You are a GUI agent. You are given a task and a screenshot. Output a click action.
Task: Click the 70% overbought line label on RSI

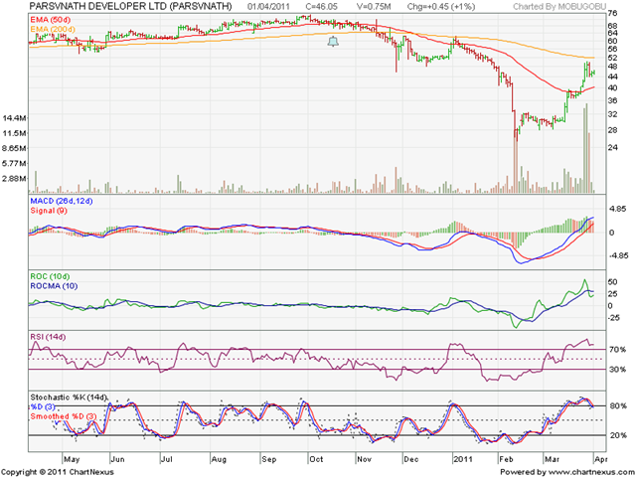(617, 349)
